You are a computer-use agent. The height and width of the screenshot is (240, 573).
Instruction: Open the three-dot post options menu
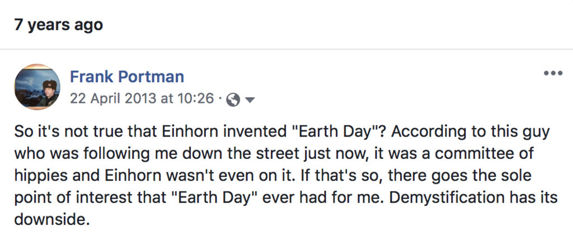tap(553, 73)
